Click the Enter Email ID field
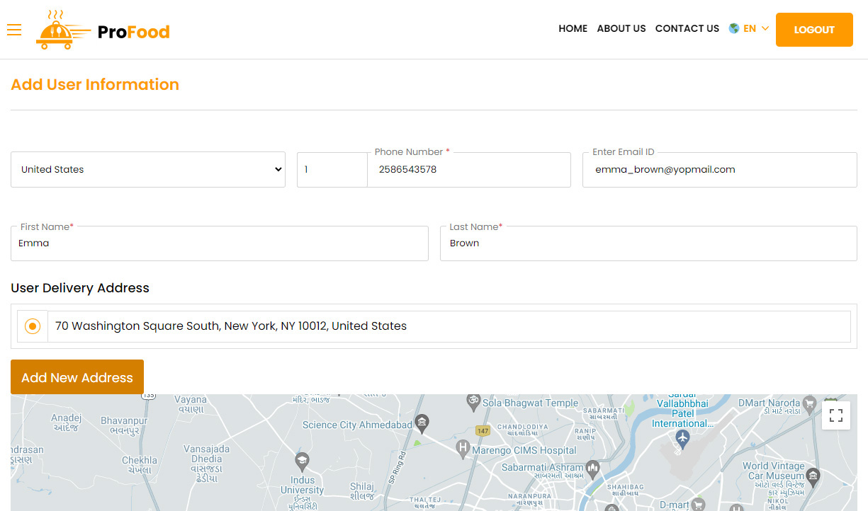The height and width of the screenshot is (511, 868). point(720,170)
